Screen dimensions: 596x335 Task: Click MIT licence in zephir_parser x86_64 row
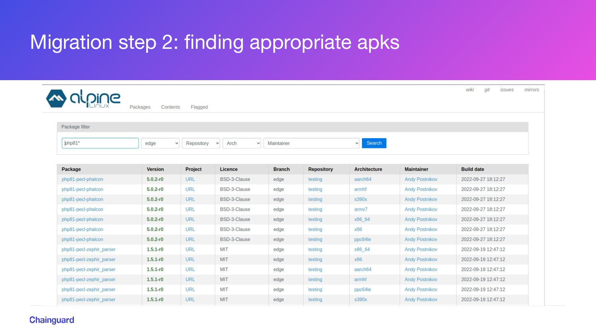[x=224, y=249]
